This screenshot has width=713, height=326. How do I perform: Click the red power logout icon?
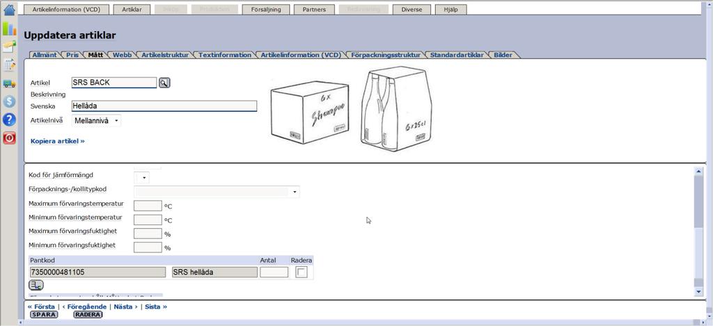click(9, 138)
